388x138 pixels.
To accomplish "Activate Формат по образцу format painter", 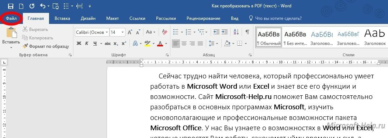I will pyautogui.click(x=45, y=46).
